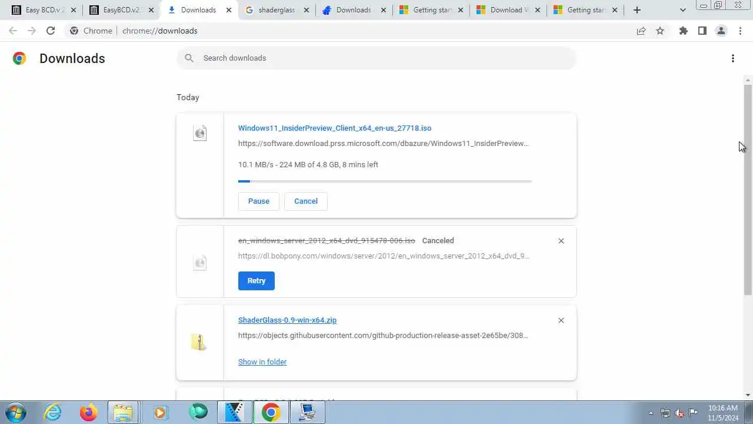Open the Windows Start button
Viewport: 753px width, 424px height.
coord(16,412)
